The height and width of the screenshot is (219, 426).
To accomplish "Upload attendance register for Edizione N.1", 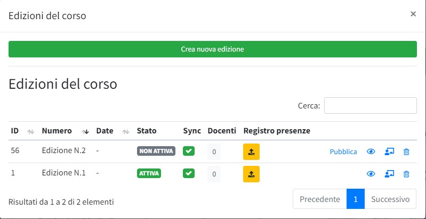I will [251, 173].
